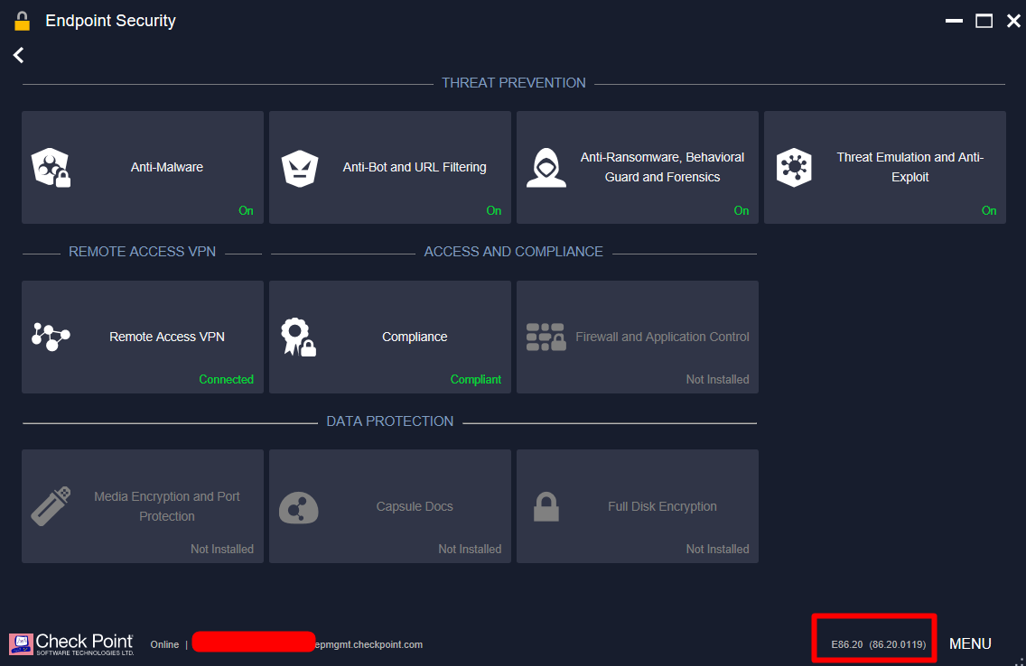Screen dimensions: 1026x666
Task: Open the Remote Access VPN tile label
Action: 167,337
